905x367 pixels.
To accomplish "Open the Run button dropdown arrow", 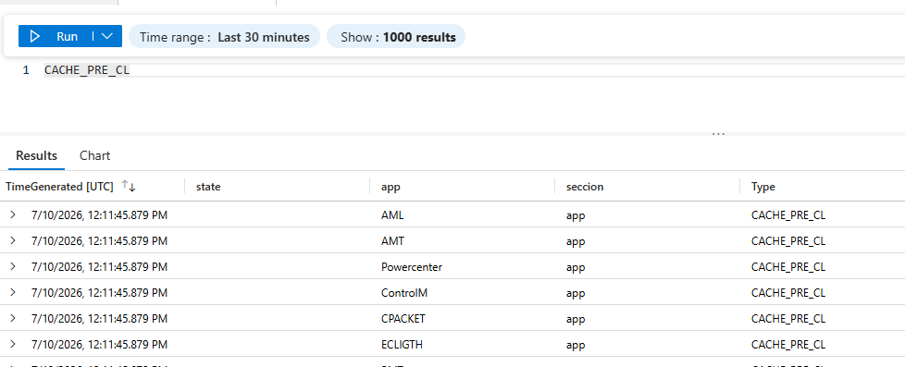I will point(107,36).
